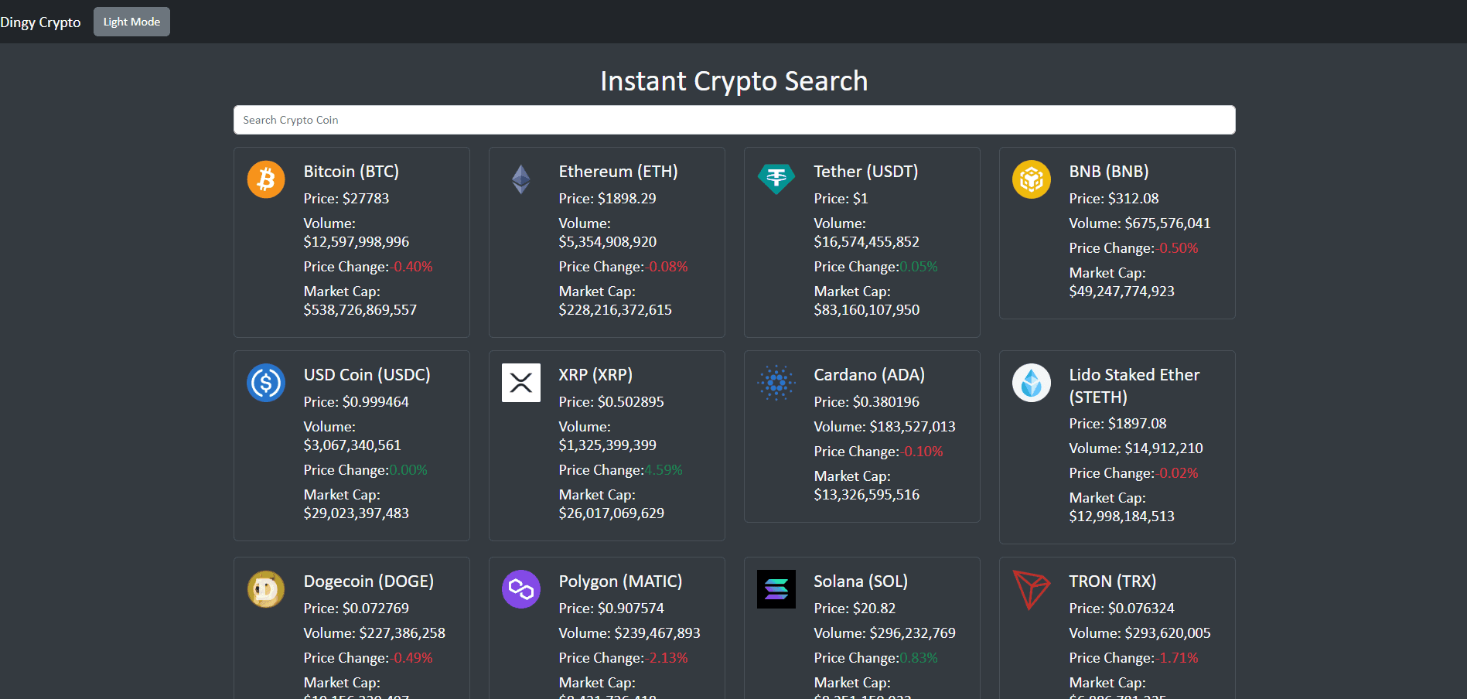This screenshot has width=1467, height=699.
Task: Click the BNB gold logo icon
Action: click(x=1031, y=179)
